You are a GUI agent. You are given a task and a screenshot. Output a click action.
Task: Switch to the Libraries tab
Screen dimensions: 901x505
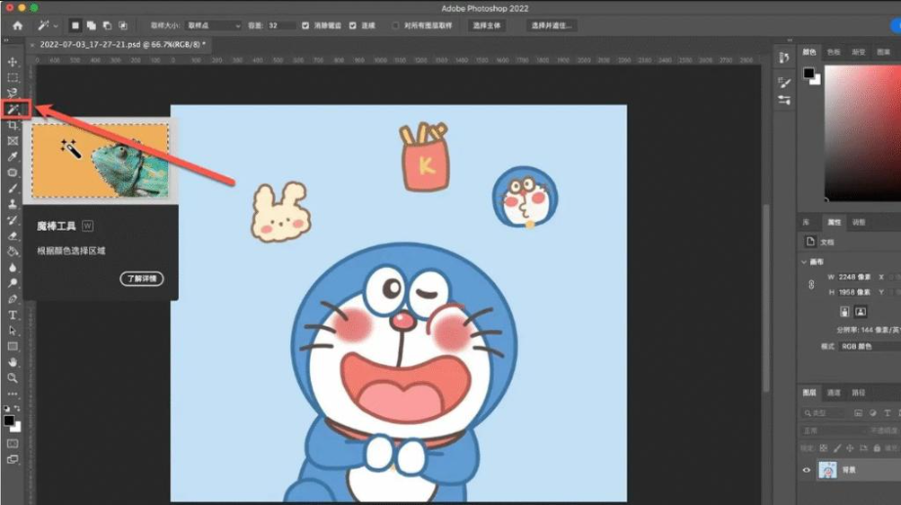(x=806, y=223)
